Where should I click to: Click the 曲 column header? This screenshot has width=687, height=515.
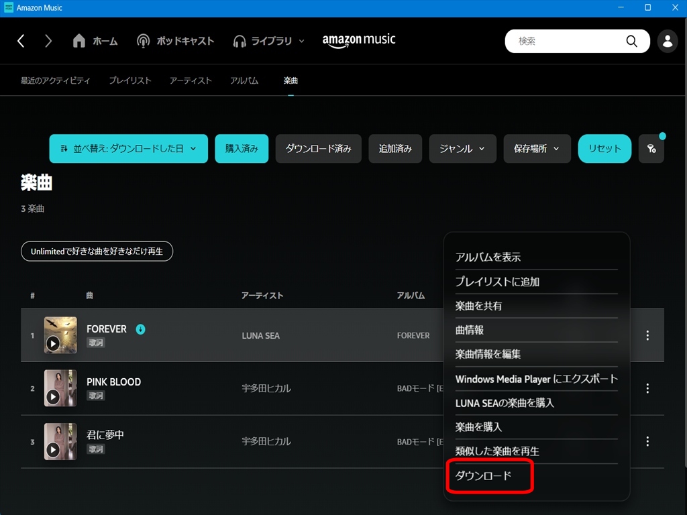89,296
